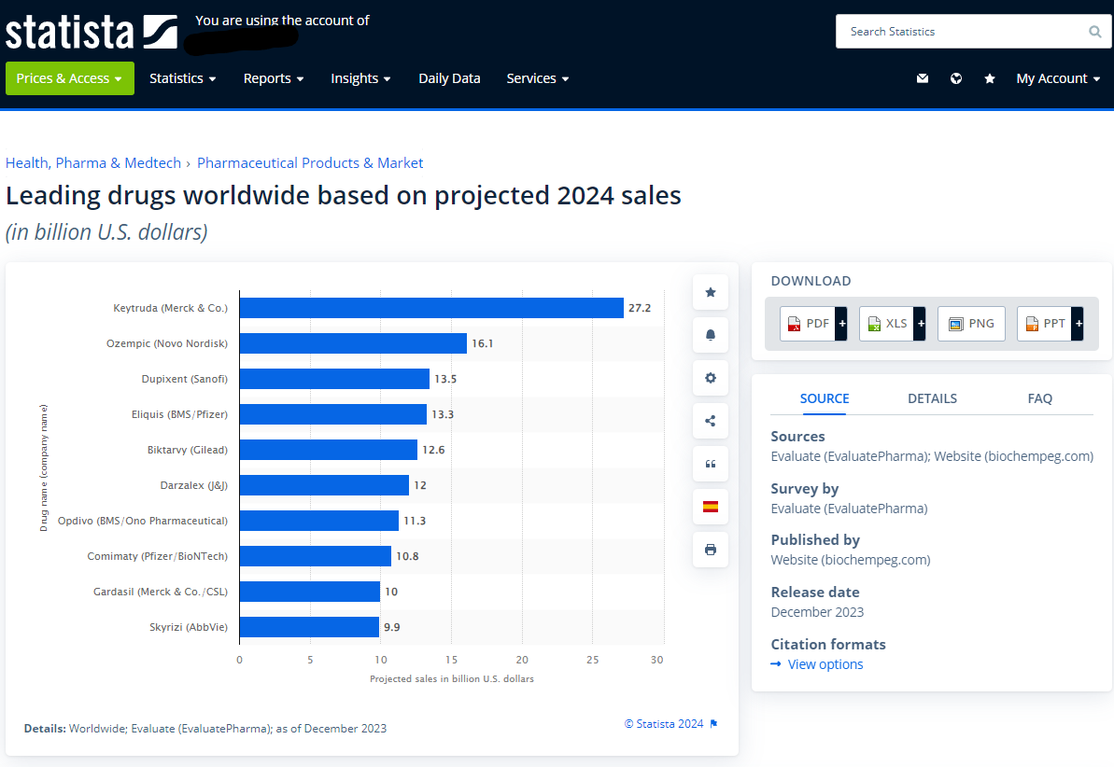The image size is (1114, 767).
Task: Open Pharmaceutical Products & Market breadcrumb
Action: (x=310, y=162)
